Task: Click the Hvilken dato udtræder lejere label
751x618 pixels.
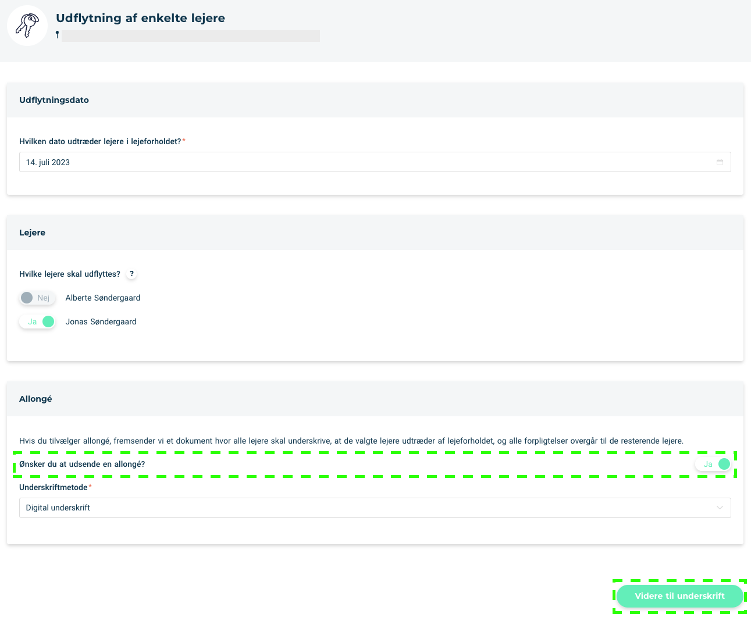Action: click(x=100, y=141)
